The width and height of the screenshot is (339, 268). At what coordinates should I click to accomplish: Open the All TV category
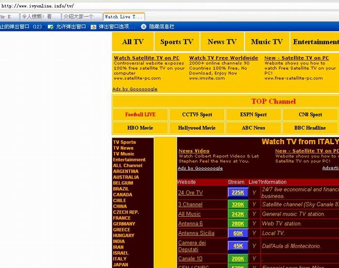point(133,42)
